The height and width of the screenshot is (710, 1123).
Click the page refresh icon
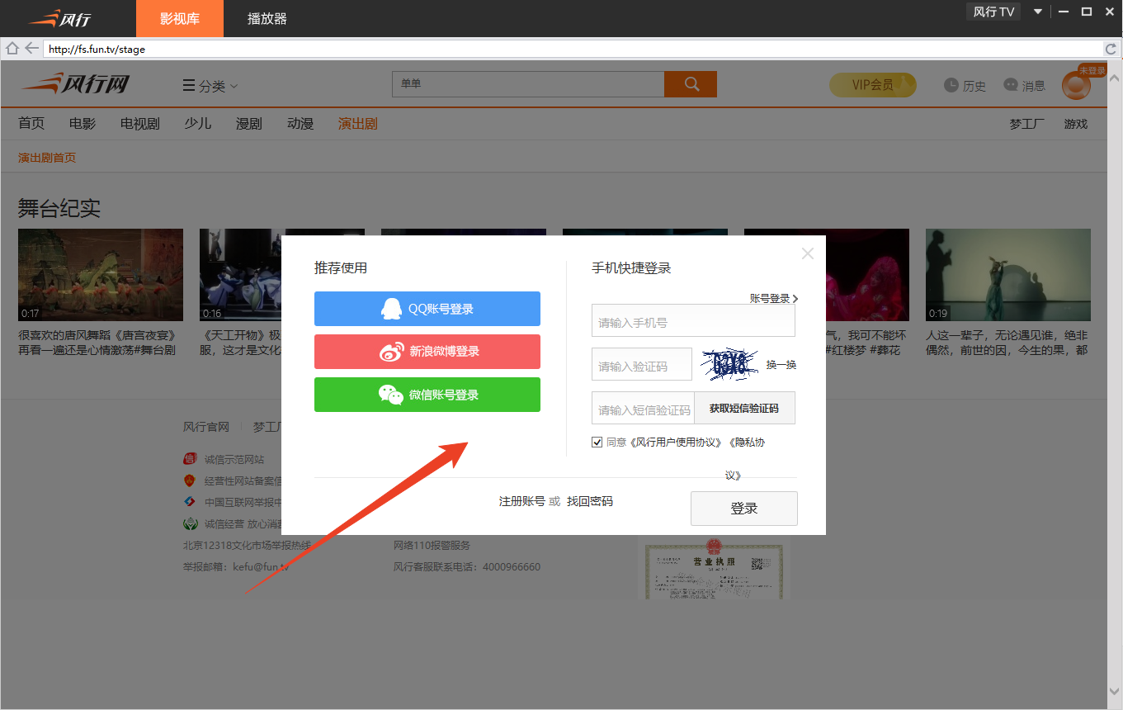click(x=1111, y=49)
